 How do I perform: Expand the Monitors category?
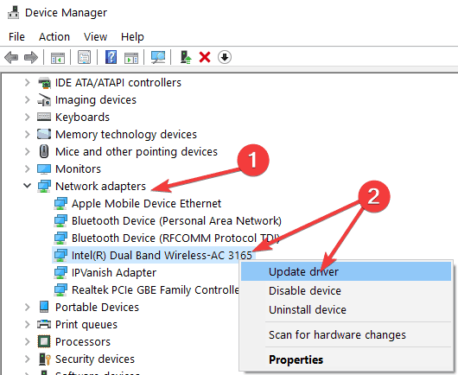[27, 168]
